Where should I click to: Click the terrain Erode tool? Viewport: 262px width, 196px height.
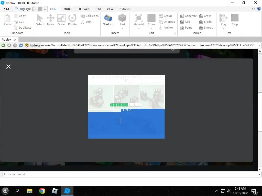click(205, 22)
